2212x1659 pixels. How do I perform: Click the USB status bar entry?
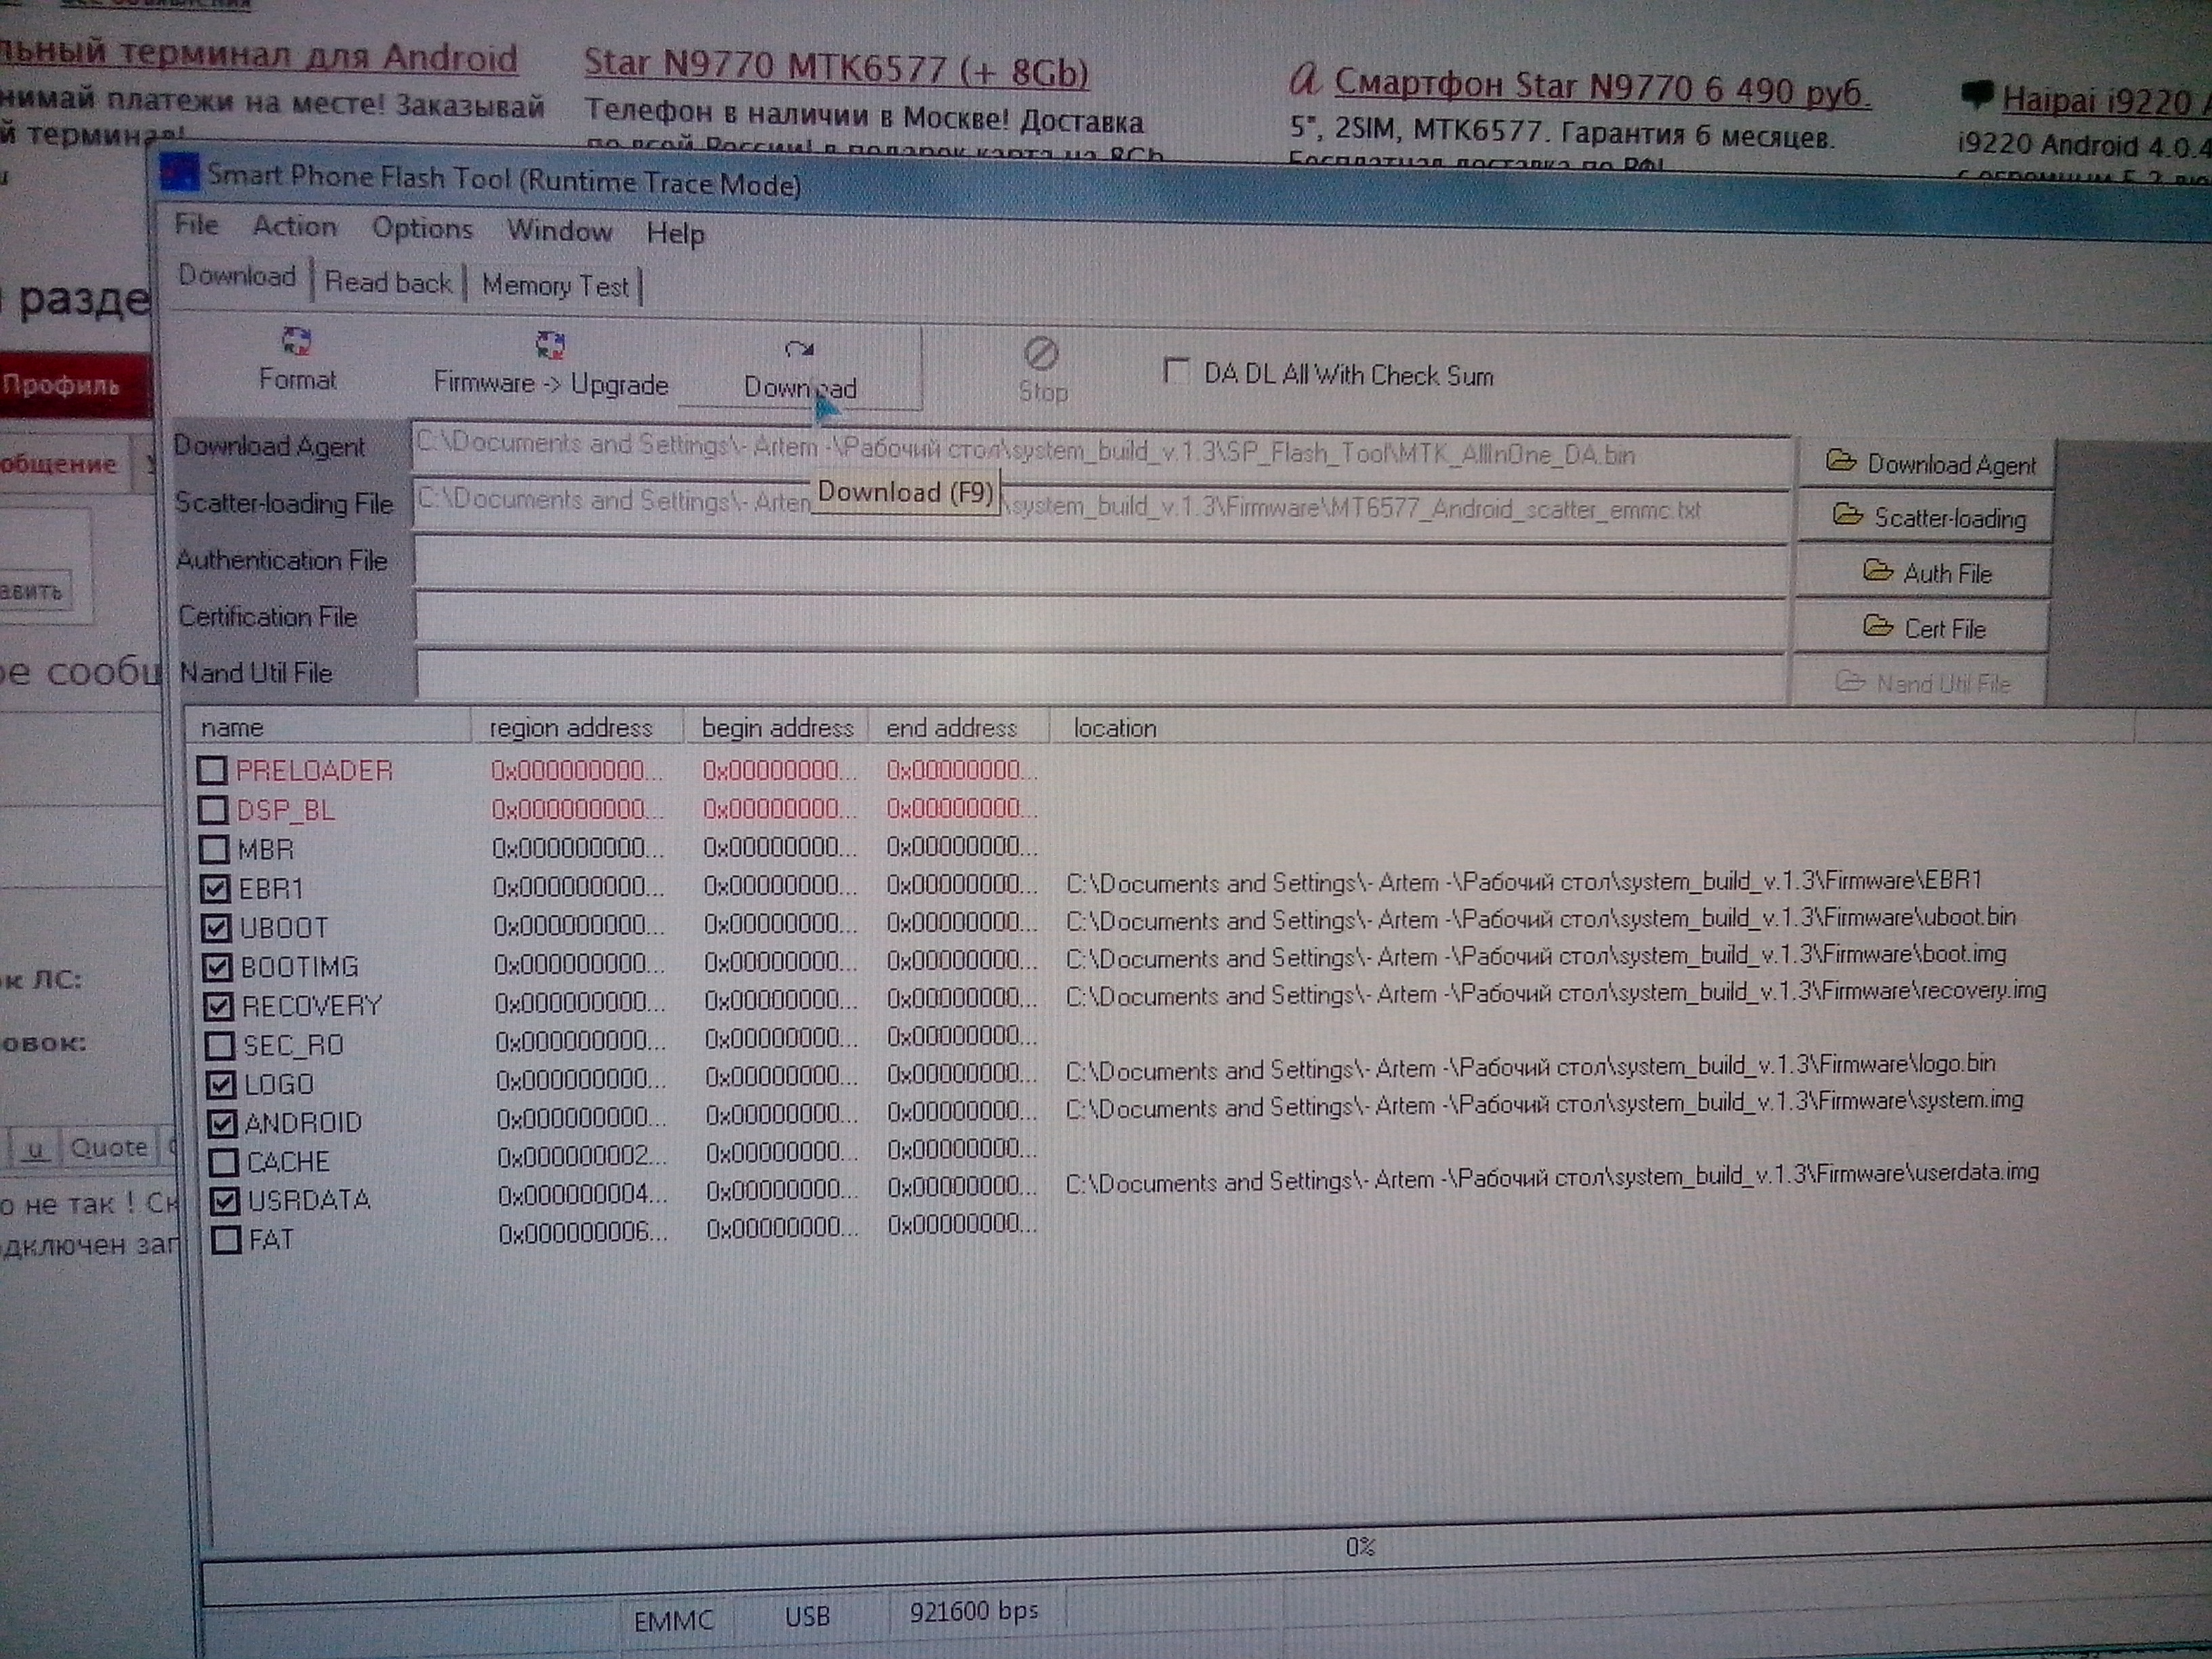tap(807, 1616)
